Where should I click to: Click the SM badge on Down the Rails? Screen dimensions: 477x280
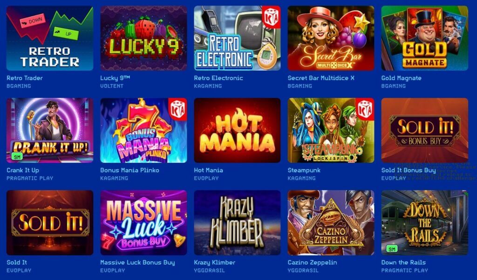(x=392, y=249)
